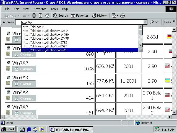177x133 pixels.
Task: Go to the Home page icon
Action: [x=47, y=16]
